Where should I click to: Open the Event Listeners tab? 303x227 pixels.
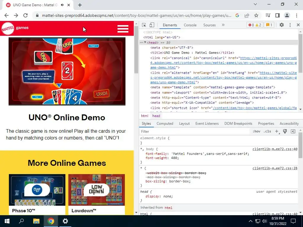point(207,124)
